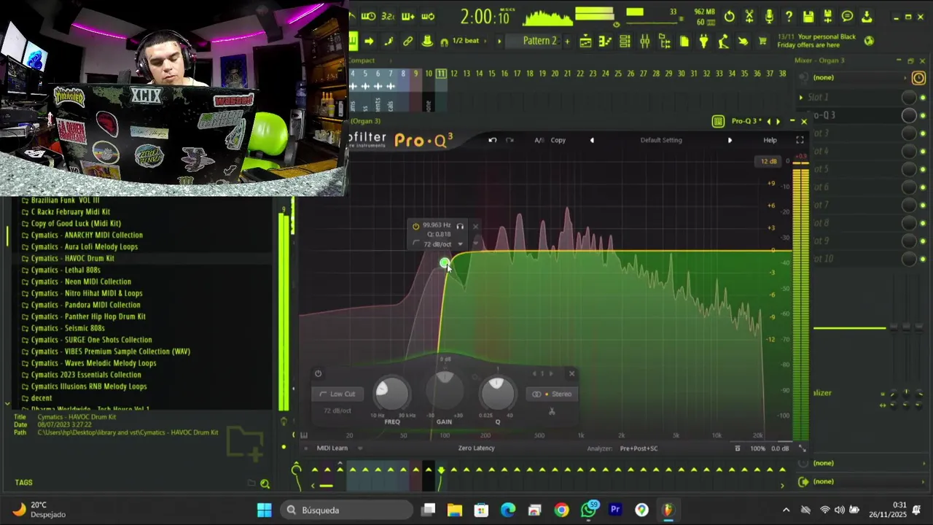Screen dimensions: 933x525
Task: Close the band controls panel
Action: (x=571, y=373)
